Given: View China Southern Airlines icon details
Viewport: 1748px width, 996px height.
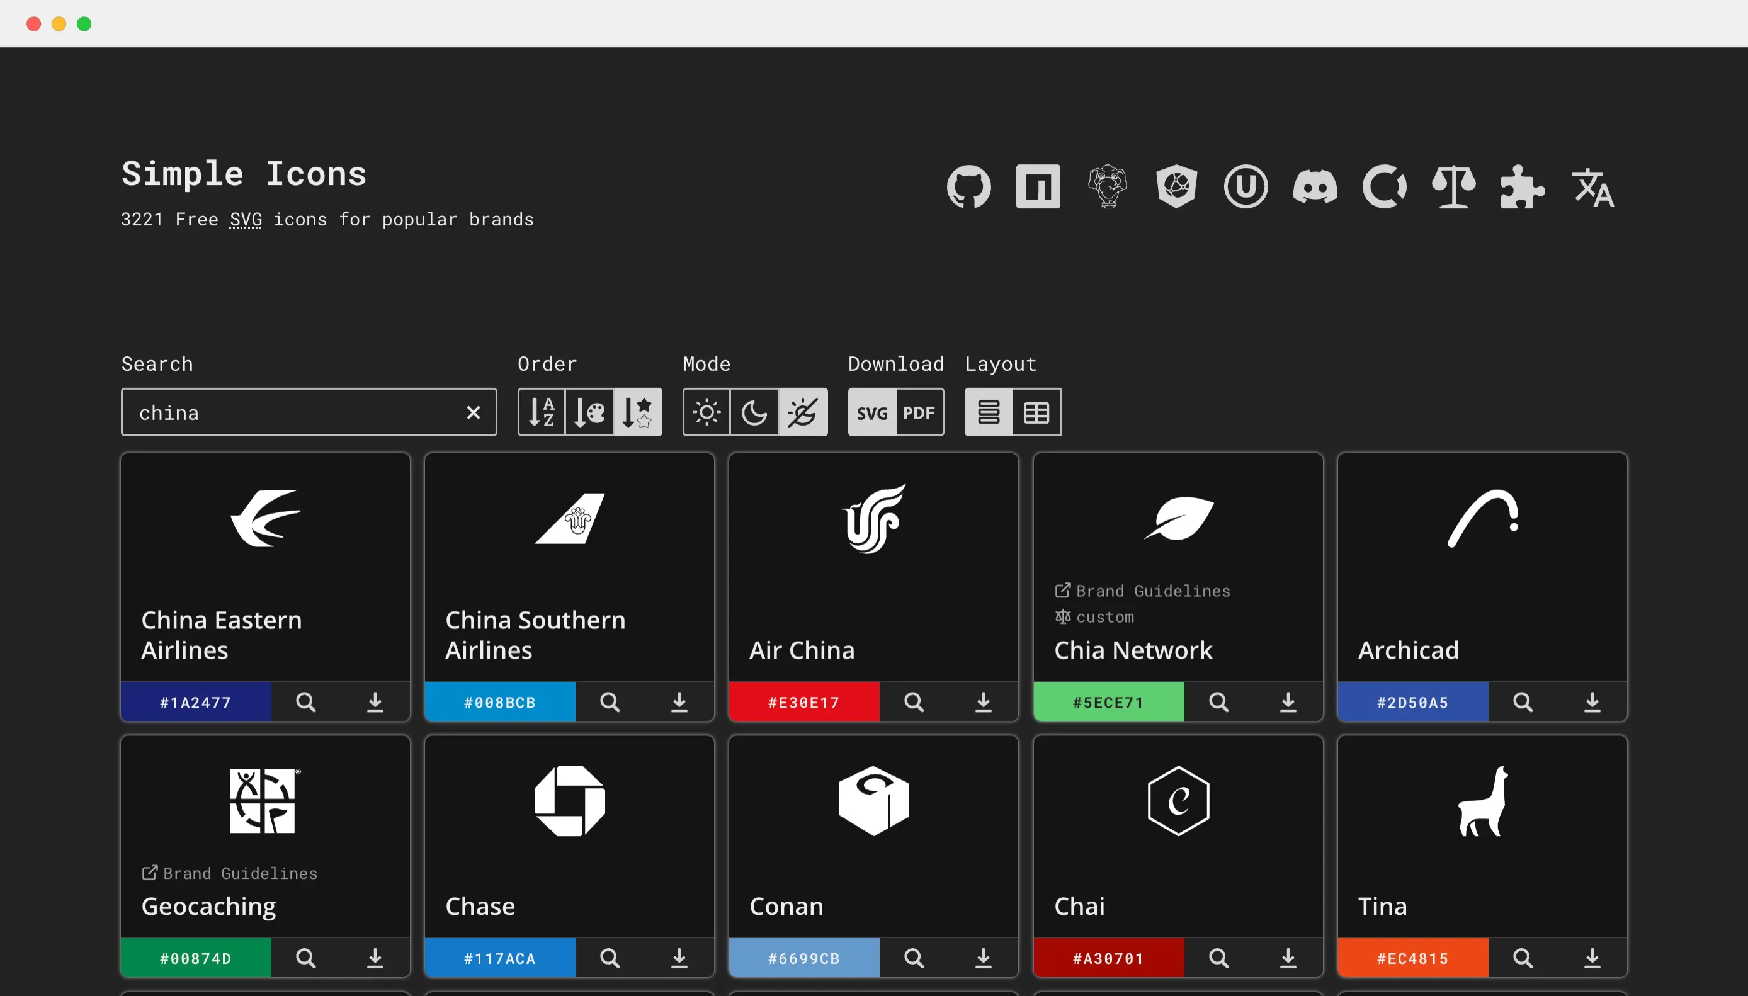Looking at the screenshot, I should click(610, 702).
